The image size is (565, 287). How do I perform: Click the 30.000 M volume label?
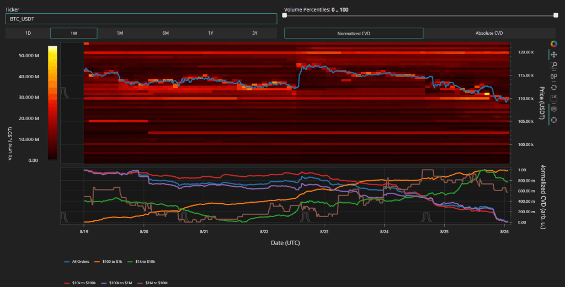pos(29,97)
